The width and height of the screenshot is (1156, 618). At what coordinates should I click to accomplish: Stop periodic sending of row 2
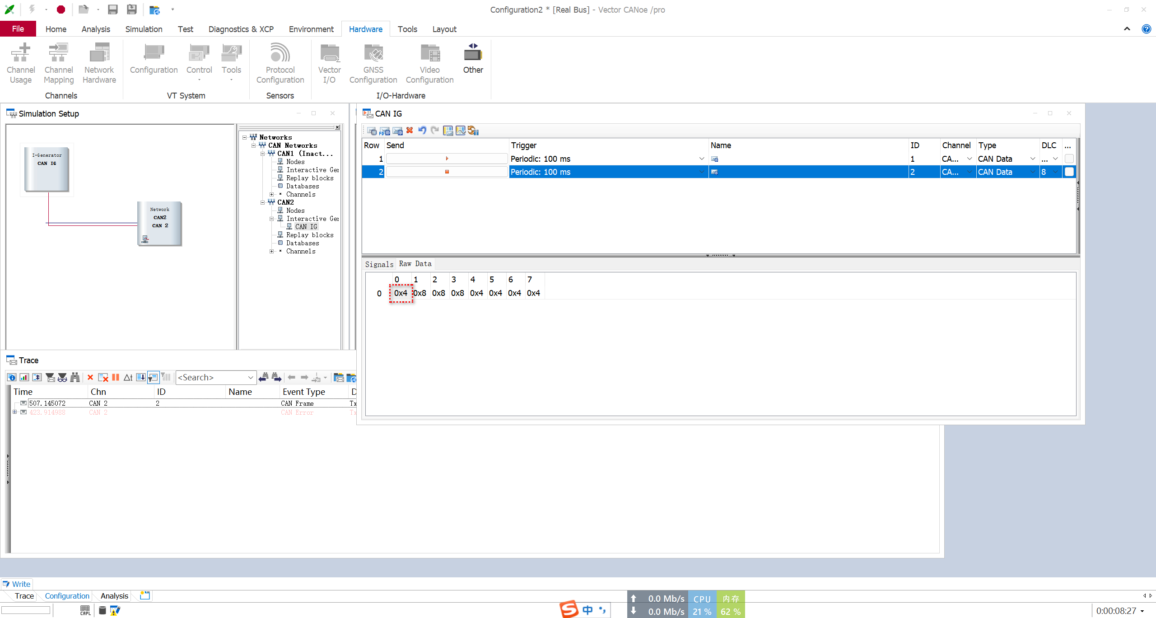[x=447, y=172]
